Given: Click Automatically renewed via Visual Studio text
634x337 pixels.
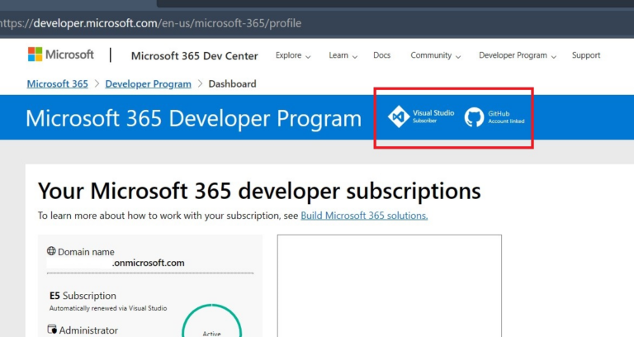Looking at the screenshot, I should click(108, 308).
